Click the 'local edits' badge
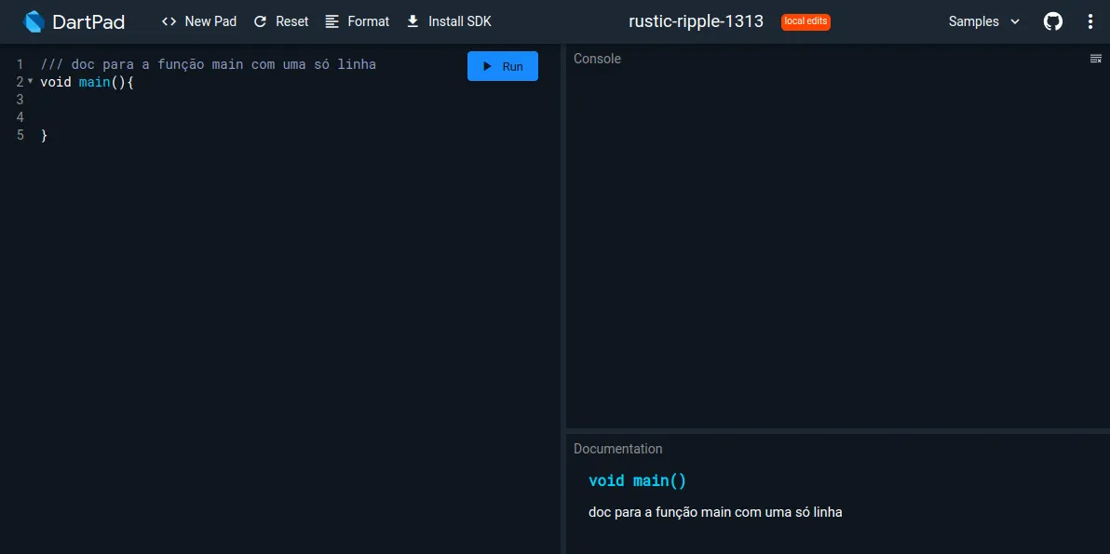Screen dimensions: 1110x554 (805, 22)
